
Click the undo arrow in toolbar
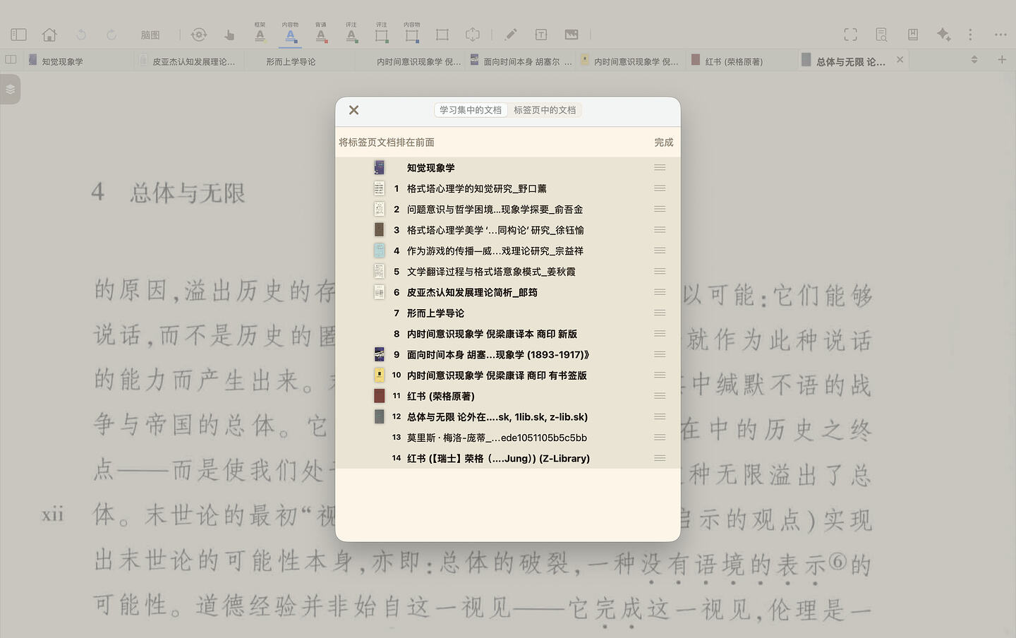81,35
